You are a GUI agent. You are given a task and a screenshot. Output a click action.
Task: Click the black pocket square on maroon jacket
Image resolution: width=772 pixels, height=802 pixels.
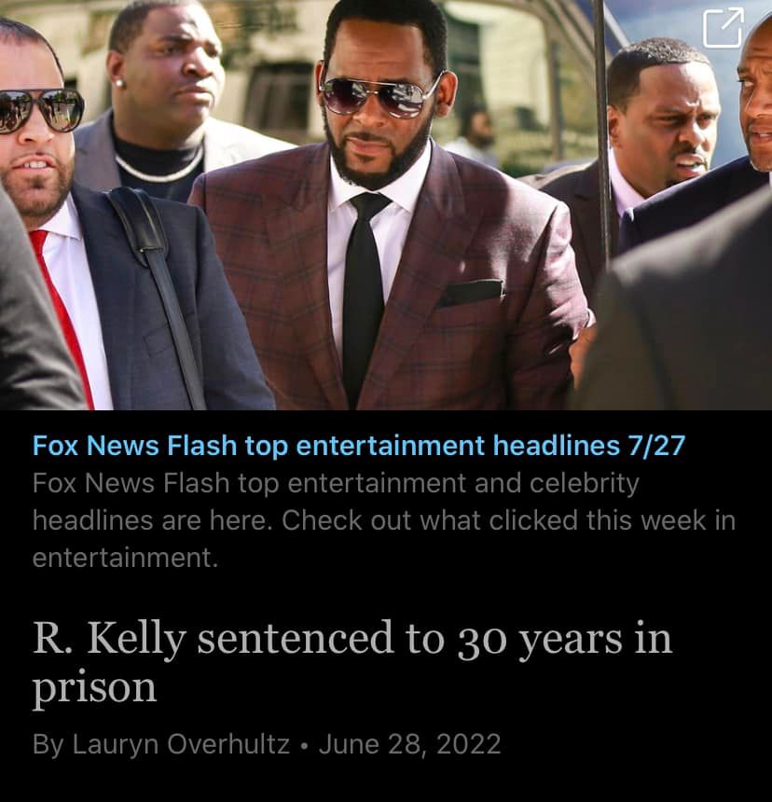point(470,293)
